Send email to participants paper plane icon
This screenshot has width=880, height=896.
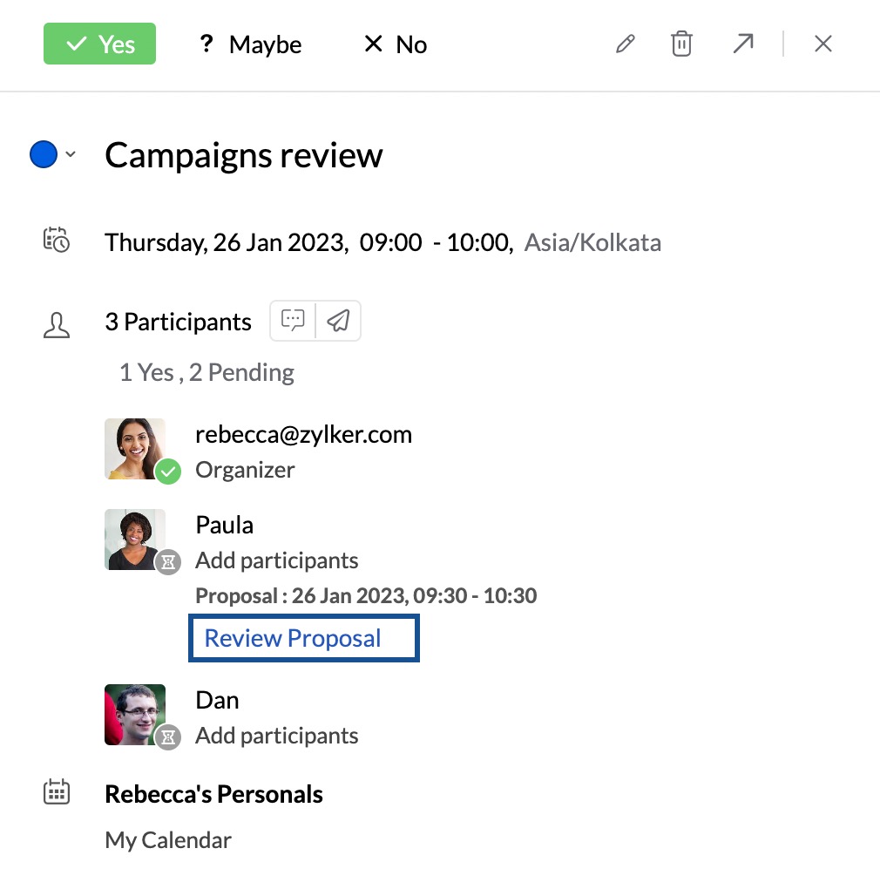338,321
